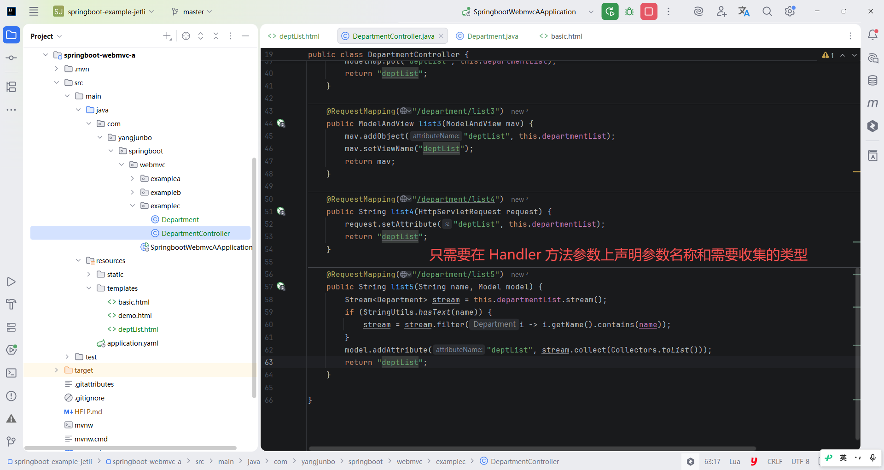The image size is (884, 470).
Task: Open the Commit tool window
Action: point(12,58)
